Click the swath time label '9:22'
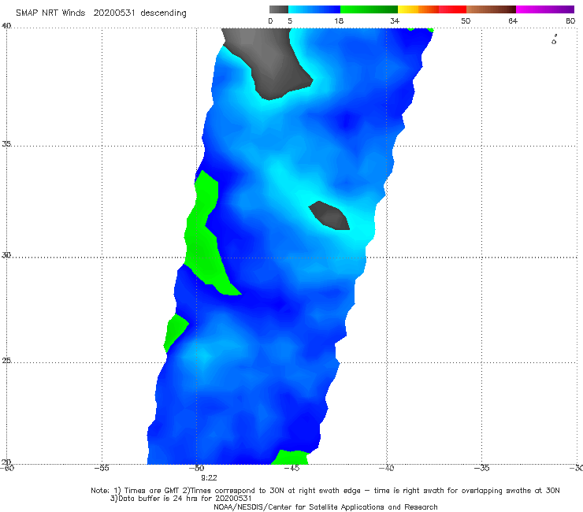 (x=209, y=478)
